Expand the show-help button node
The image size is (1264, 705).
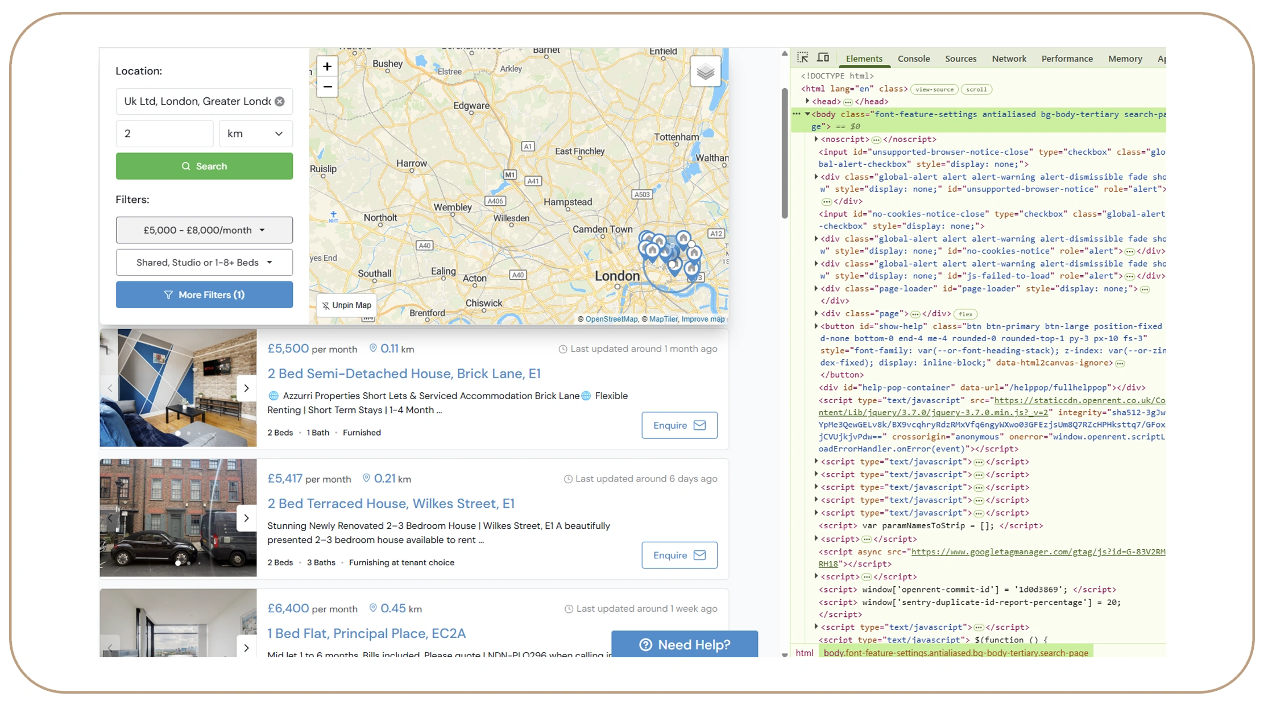(x=816, y=326)
